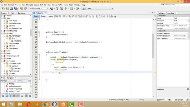Toggle Sort by Source in Navigator
This screenshot has width=190, height=107.
[x=30, y=96]
